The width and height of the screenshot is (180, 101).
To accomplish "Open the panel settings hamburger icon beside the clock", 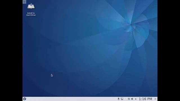I will (x=155, y=99).
